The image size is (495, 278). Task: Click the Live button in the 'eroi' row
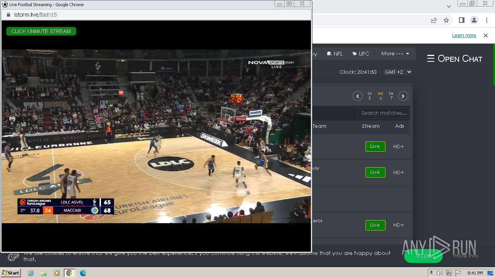click(x=375, y=225)
